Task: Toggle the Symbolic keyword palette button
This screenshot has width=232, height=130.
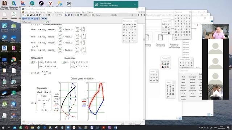Action: click(x=46, y=18)
